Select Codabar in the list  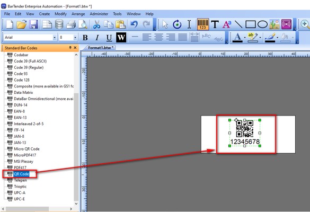[21, 55]
